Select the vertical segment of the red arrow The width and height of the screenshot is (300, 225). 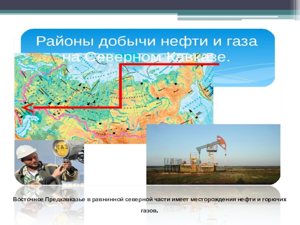pos(120,85)
